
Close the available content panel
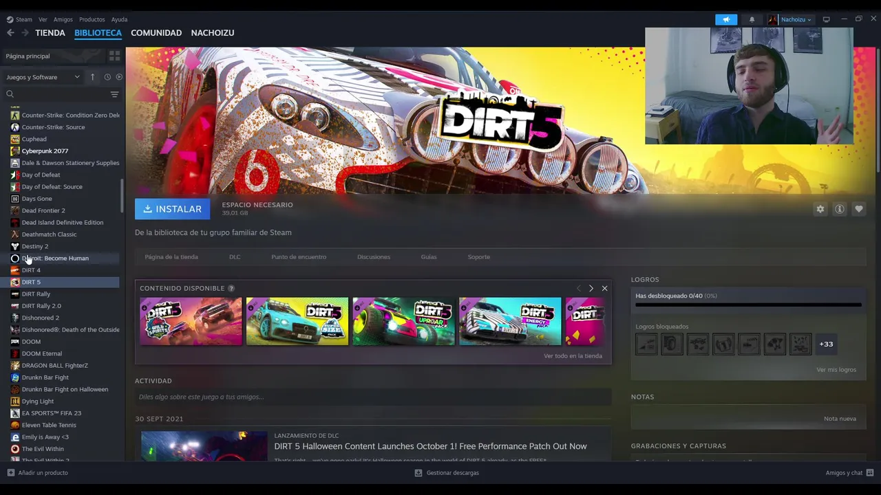coord(604,288)
